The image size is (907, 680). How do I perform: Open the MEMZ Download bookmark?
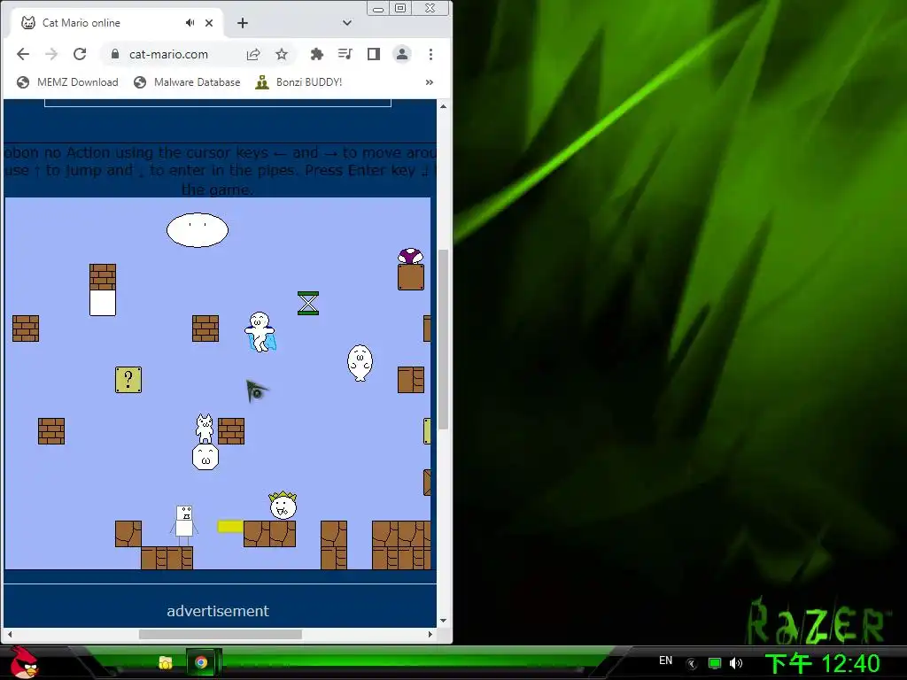tap(67, 82)
